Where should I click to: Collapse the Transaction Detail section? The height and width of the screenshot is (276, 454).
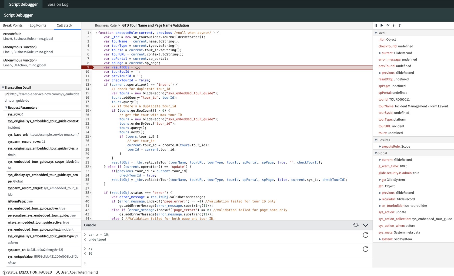[3, 88]
